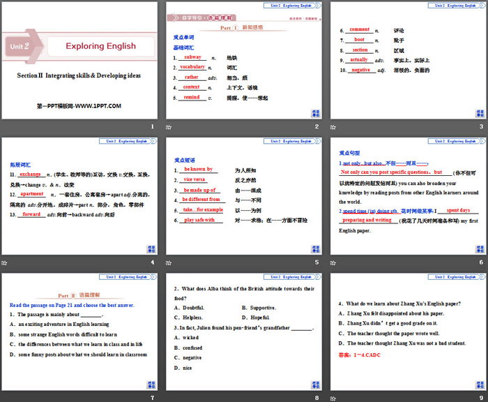
Task: Click the word 'apartment' on slide 4
Action: (32, 194)
